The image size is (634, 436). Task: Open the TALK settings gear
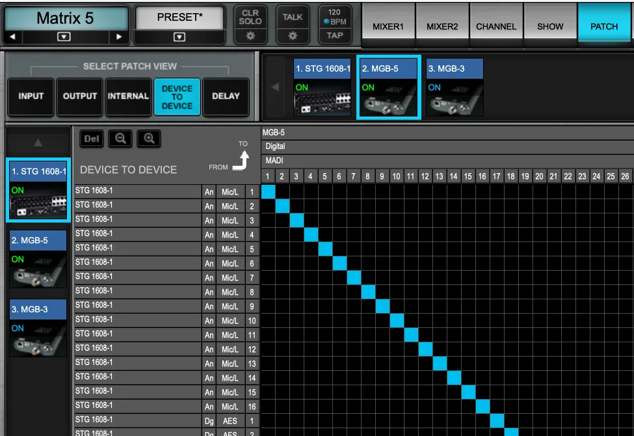(x=293, y=36)
